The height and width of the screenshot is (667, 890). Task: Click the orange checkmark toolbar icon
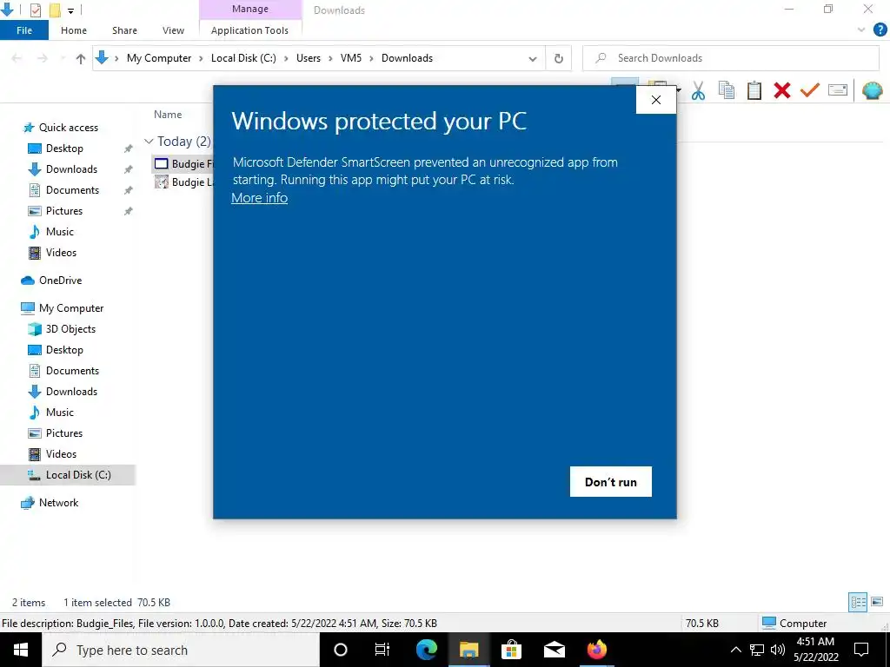point(809,90)
